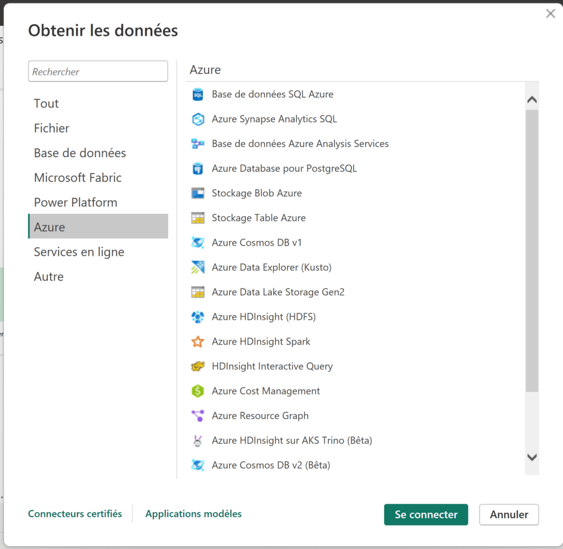Switch to the Fichier category
This screenshot has width=563, height=549.
[51, 128]
